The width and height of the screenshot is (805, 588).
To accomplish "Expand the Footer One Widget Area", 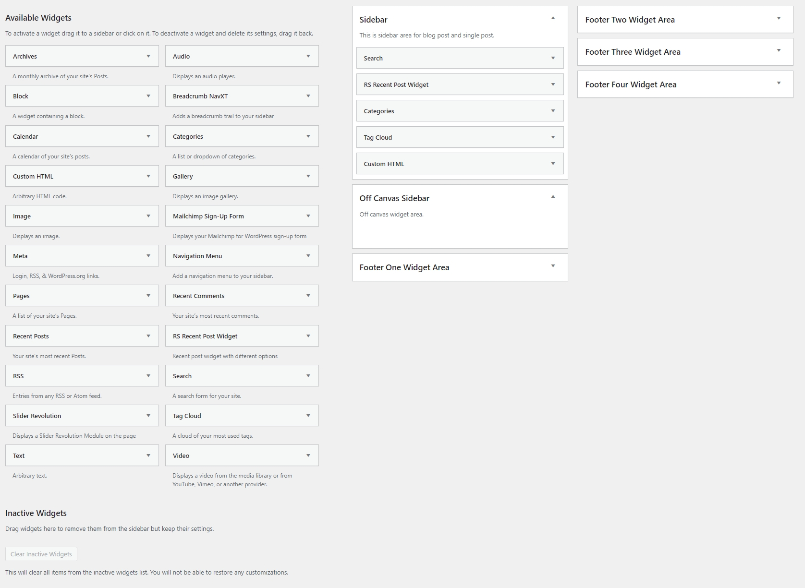I will pos(553,266).
